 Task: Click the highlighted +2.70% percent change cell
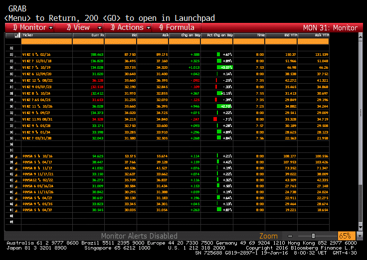pyautogui.click(x=224, y=107)
